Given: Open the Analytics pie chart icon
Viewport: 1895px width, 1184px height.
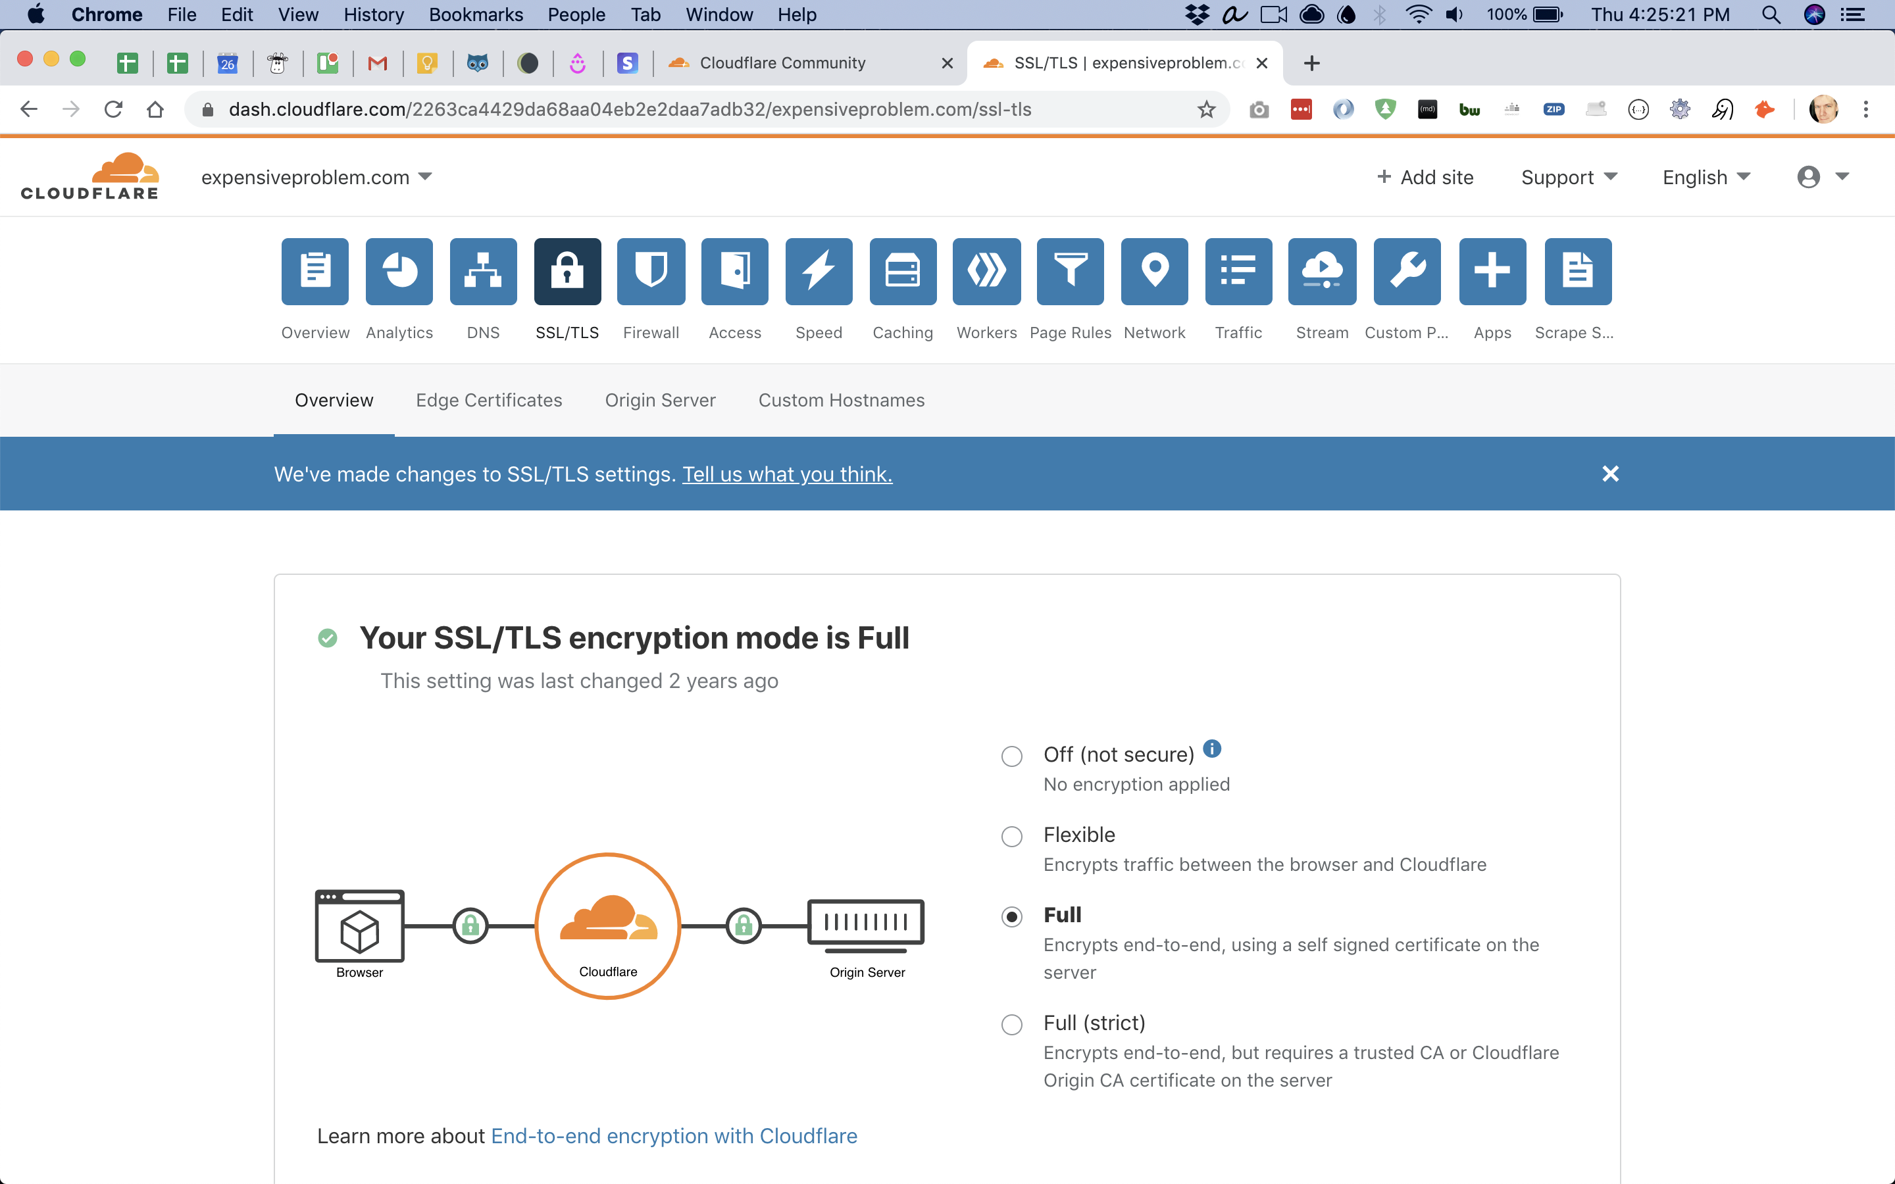Looking at the screenshot, I should (399, 271).
